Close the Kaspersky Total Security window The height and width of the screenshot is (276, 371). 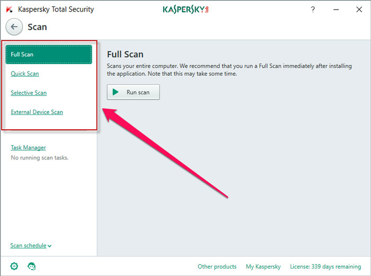[359, 10]
